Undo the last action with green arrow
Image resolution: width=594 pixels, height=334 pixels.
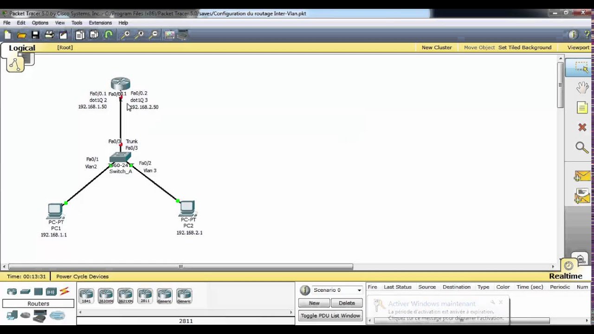[108, 35]
